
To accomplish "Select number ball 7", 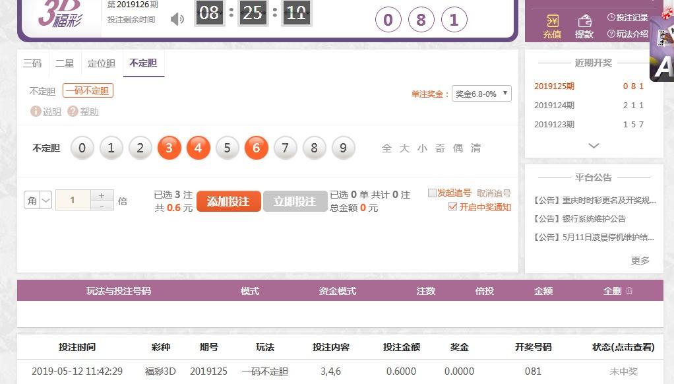I will (285, 148).
